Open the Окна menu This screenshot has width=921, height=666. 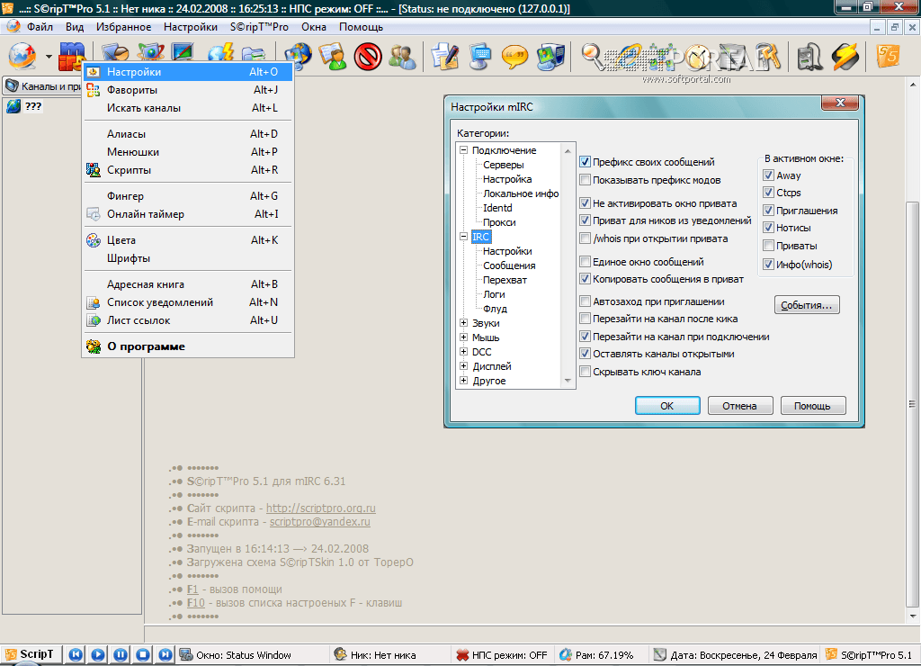coord(314,27)
